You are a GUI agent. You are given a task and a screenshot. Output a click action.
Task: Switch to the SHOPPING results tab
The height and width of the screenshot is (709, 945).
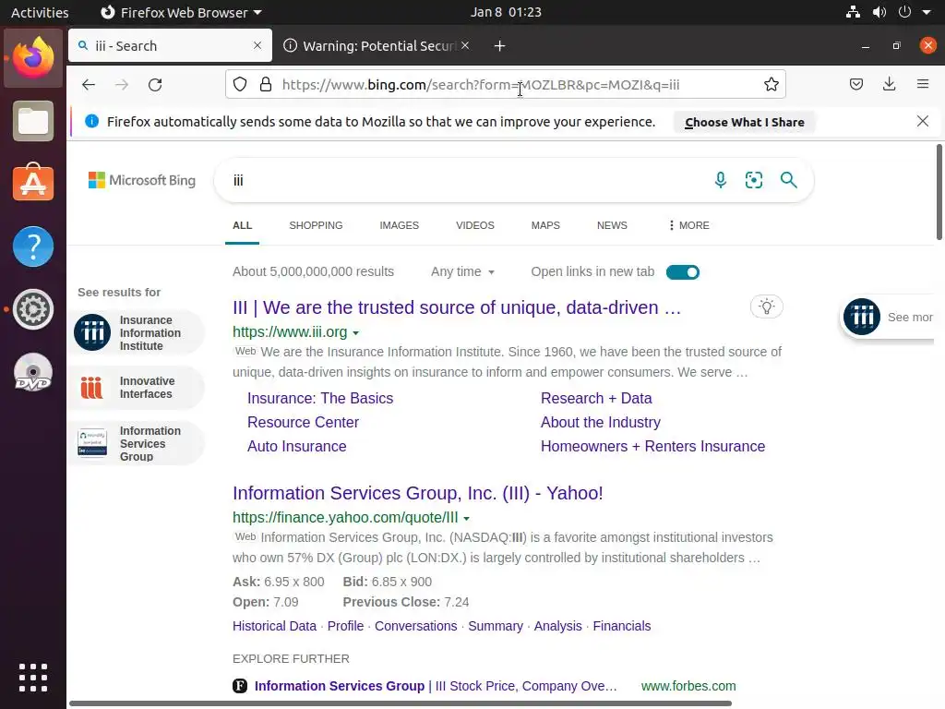tap(316, 225)
